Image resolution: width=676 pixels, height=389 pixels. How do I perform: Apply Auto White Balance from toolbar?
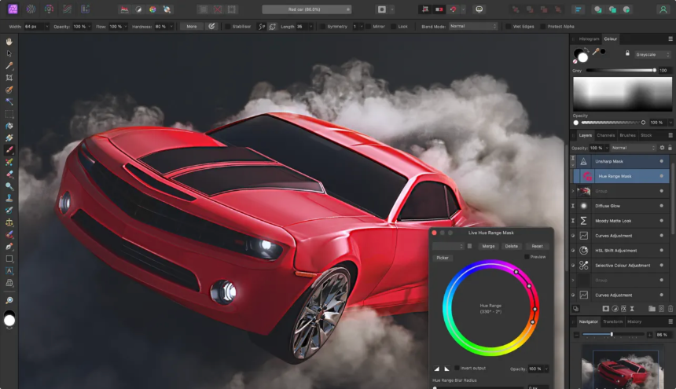pyautogui.click(x=167, y=9)
